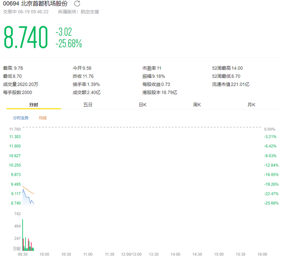Click the 12:00/13:00 time axis label

point(131,254)
